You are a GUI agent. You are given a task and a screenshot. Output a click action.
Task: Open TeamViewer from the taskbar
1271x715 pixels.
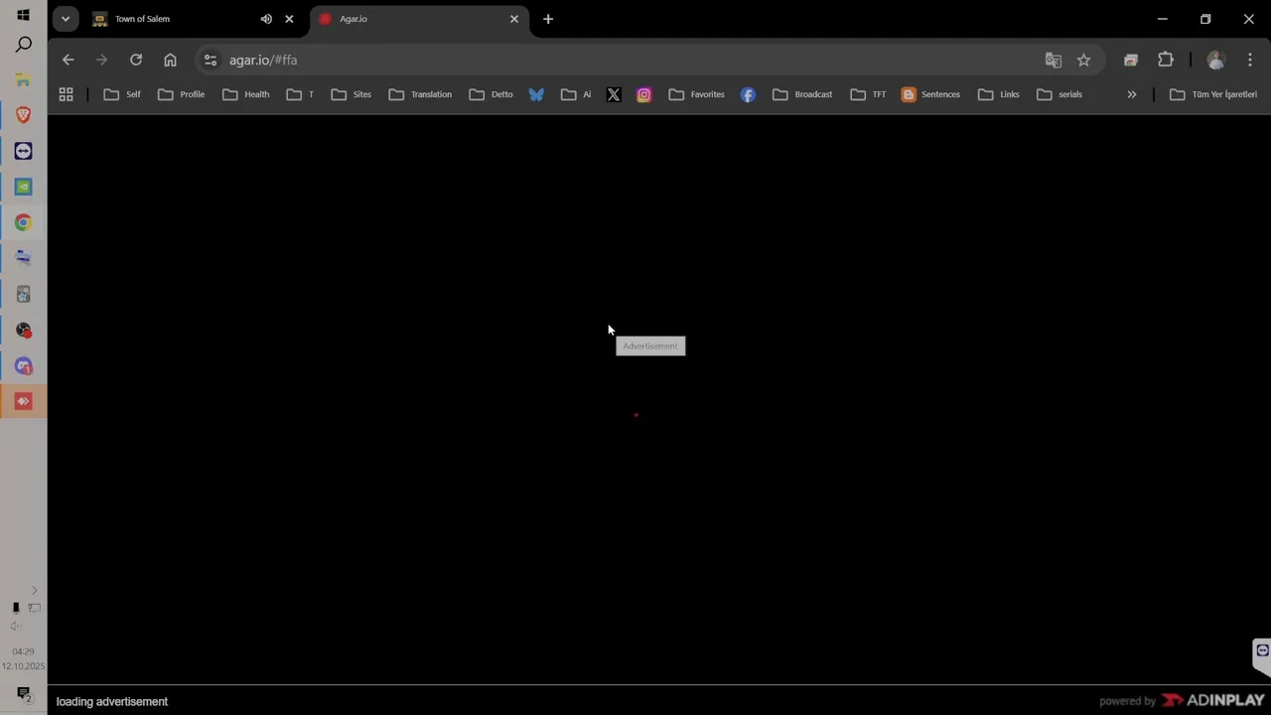24,151
